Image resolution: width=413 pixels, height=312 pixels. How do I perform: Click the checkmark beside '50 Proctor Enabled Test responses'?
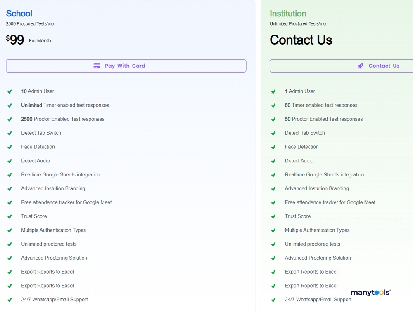pyautogui.click(x=273, y=120)
